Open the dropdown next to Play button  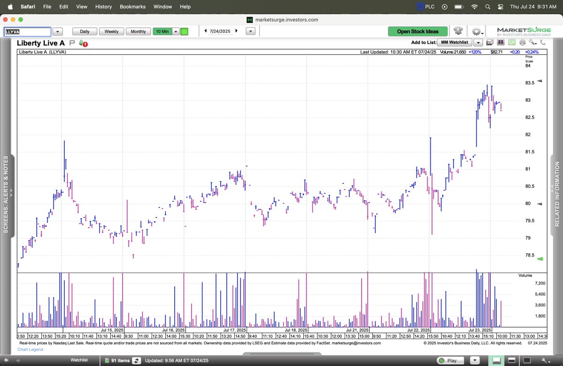[475, 360]
